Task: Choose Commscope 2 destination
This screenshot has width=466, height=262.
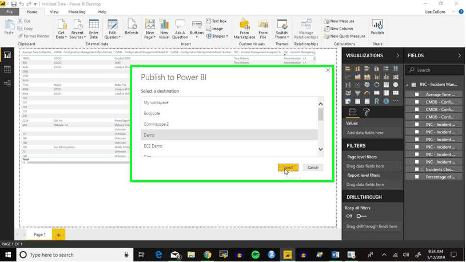Action: pos(229,124)
